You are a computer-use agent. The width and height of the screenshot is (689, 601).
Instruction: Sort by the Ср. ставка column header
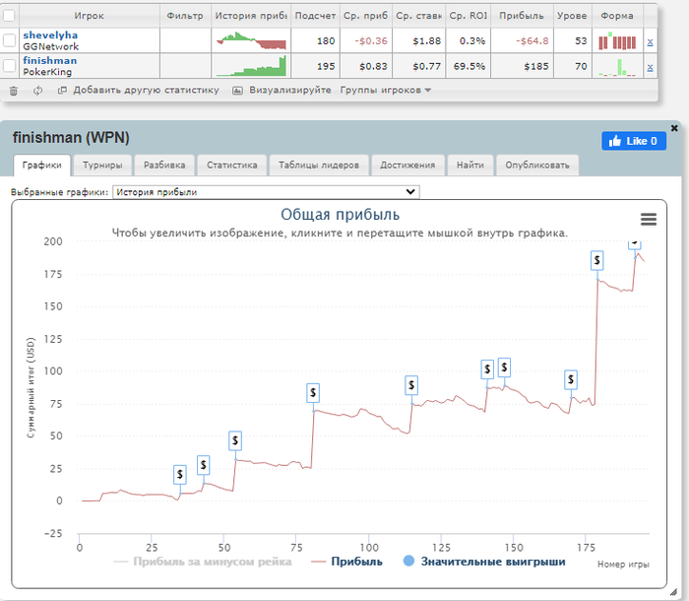418,16
